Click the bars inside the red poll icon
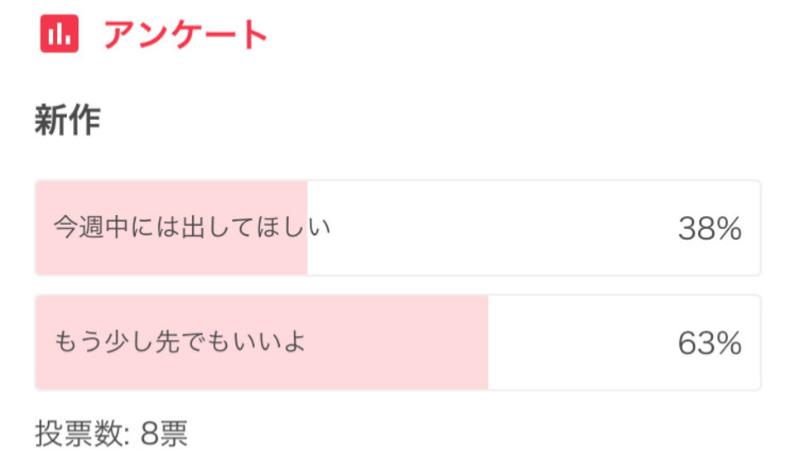Image resolution: width=795 pixels, height=460 pixels. click(60, 34)
